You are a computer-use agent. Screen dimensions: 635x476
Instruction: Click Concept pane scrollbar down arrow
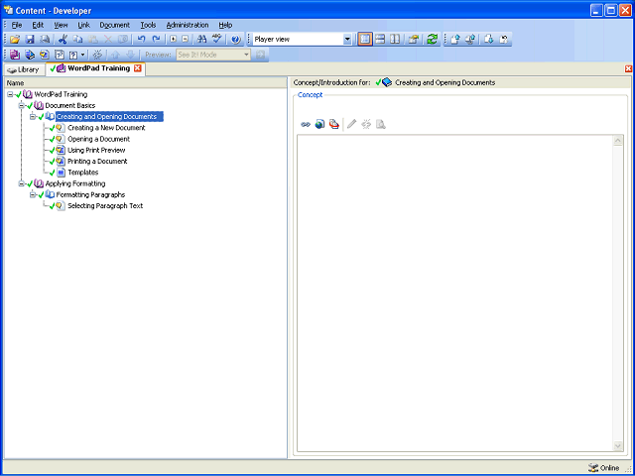click(618, 446)
